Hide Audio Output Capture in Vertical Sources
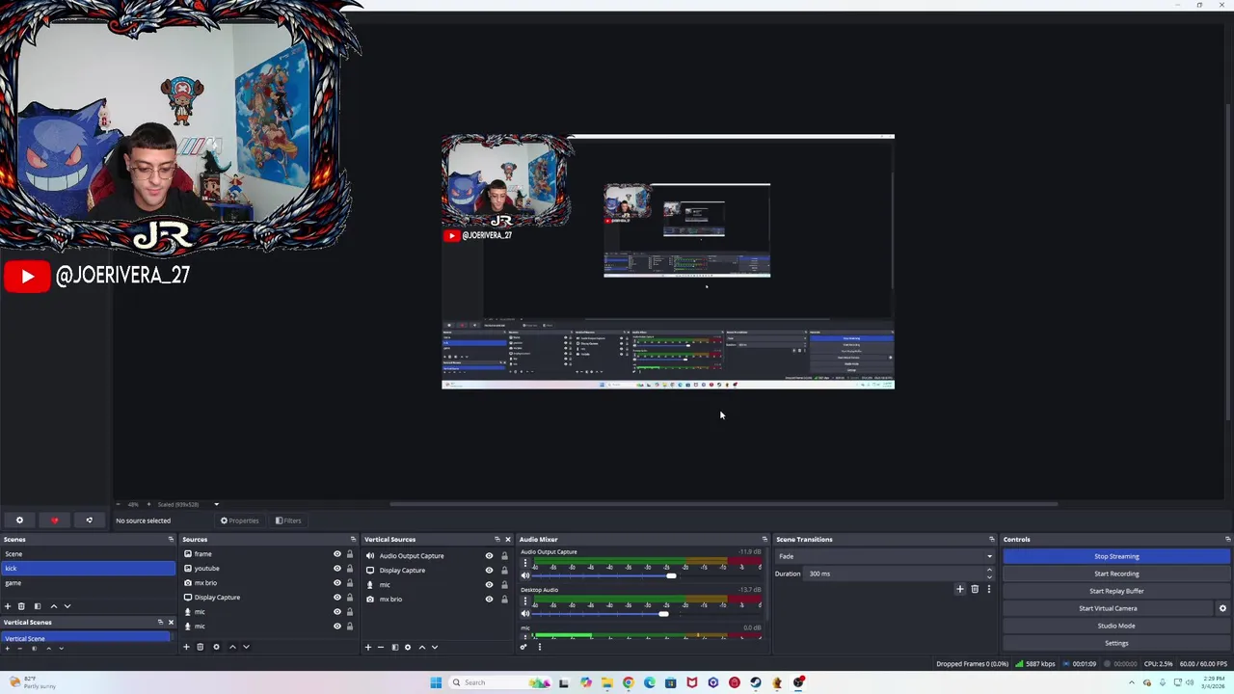 489,556
